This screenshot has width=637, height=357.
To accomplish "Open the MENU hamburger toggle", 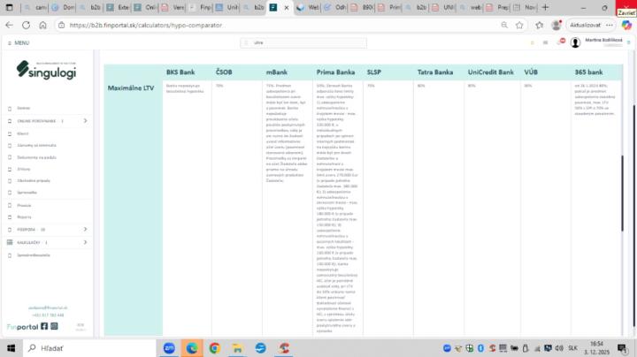I will [x=19, y=42].
